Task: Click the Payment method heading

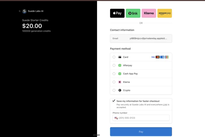Action: 120,49
